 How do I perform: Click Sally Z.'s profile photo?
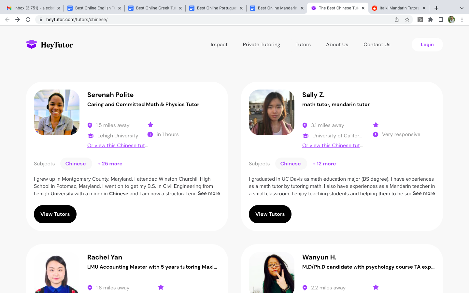[x=271, y=112]
